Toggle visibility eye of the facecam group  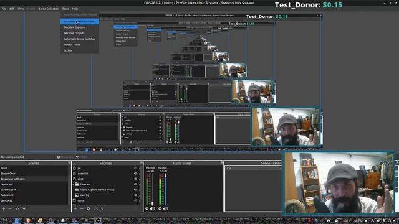tap(136, 184)
